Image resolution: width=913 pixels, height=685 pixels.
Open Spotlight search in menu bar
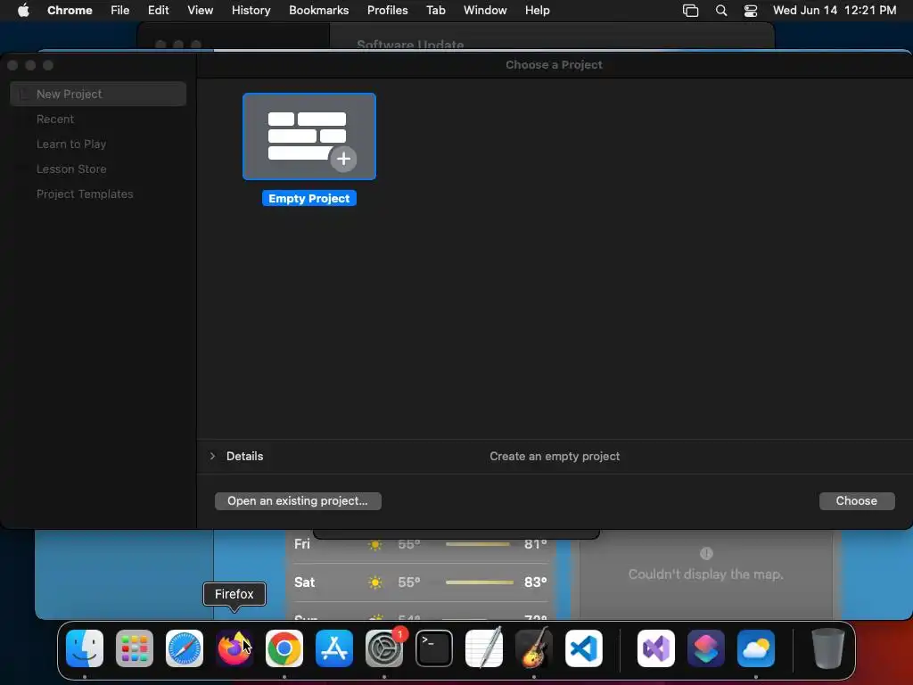coord(720,11)
